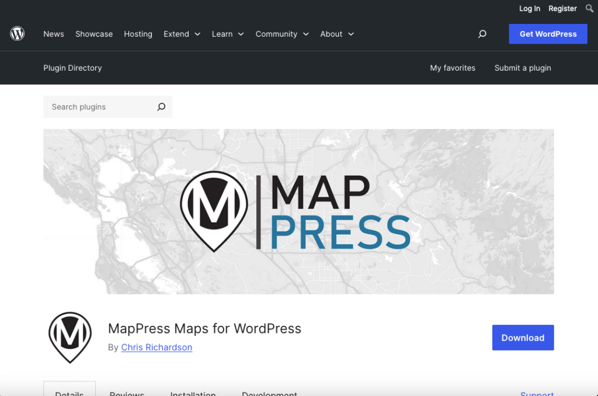Expand the Learn menu chevron
The height and width of the screenshot is (396, 598).
(x=241, y=34)
